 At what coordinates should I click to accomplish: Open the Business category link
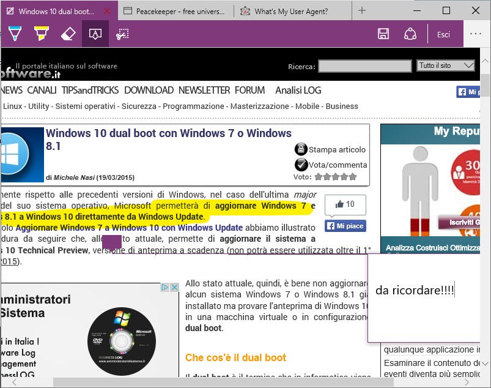(342, 106)
